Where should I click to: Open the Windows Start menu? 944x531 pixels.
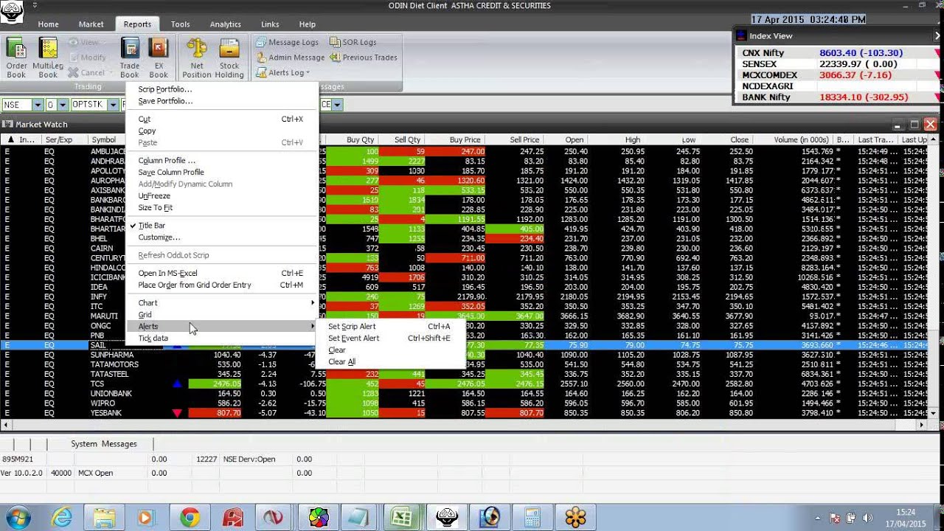(19, 517)
